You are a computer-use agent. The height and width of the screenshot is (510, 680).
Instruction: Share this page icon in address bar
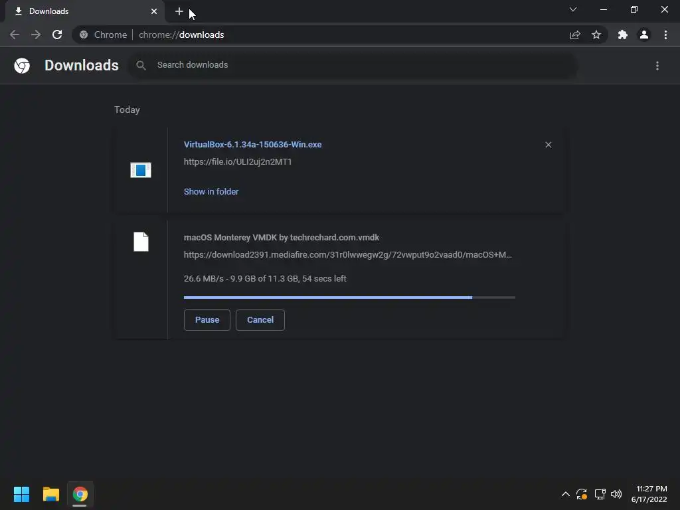575,35
